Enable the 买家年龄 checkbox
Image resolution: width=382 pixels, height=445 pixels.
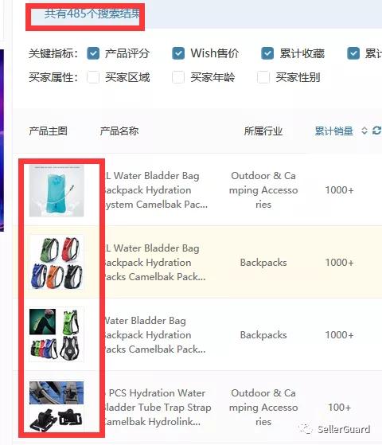point(178,77)
